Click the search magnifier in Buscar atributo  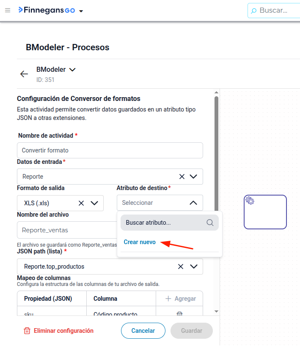pos(210,223)
